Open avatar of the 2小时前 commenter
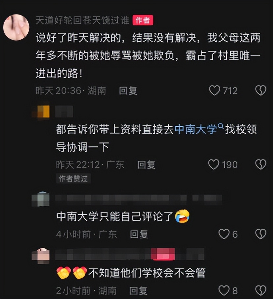Viewport: 273px width, 299px height. 41,256
